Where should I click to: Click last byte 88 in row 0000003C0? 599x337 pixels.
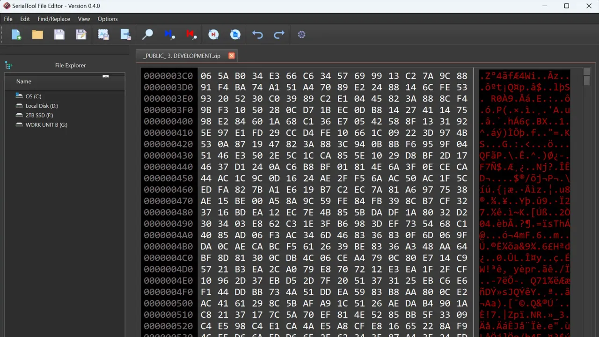(x=462, y=76)
